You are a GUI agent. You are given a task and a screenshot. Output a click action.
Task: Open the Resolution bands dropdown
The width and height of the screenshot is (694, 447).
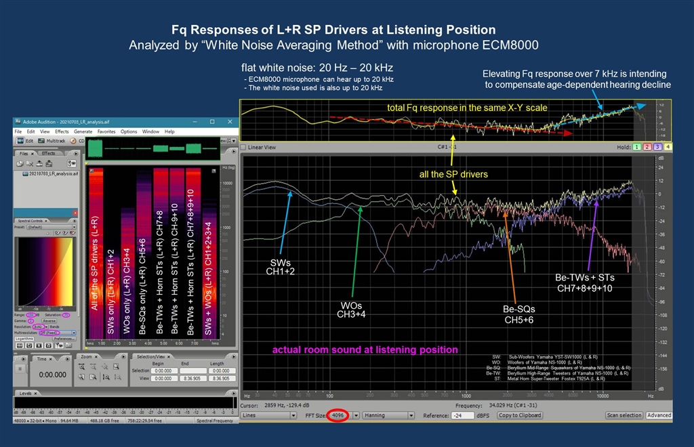coord(47,326)
